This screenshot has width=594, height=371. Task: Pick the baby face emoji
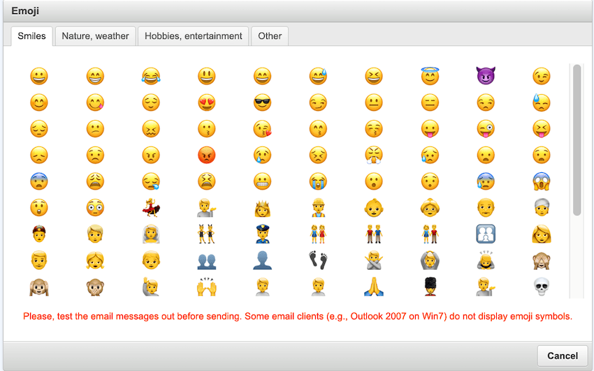tap(374, 208)
